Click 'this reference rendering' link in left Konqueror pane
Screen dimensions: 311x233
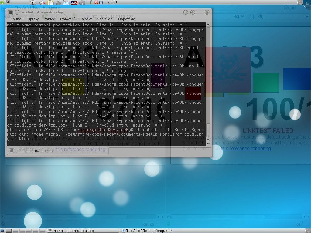pyautogui.click(x=80, y=149)
